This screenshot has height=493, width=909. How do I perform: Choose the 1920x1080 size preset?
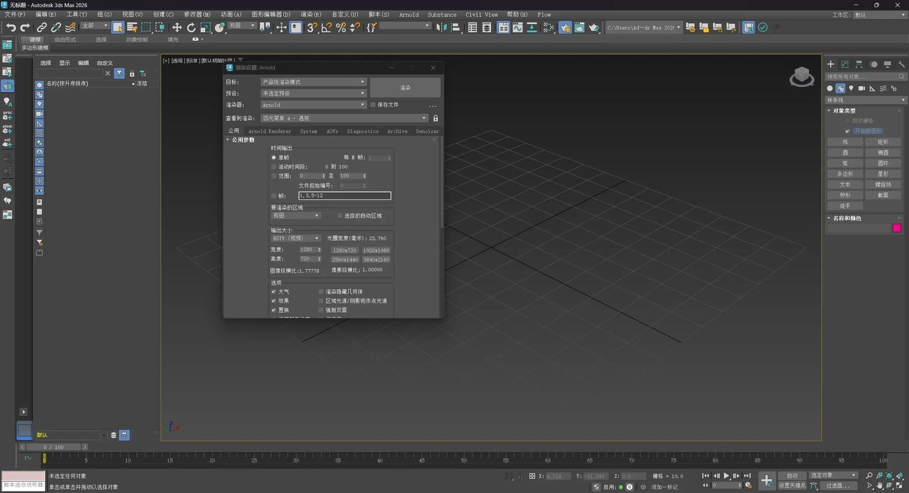376,250
